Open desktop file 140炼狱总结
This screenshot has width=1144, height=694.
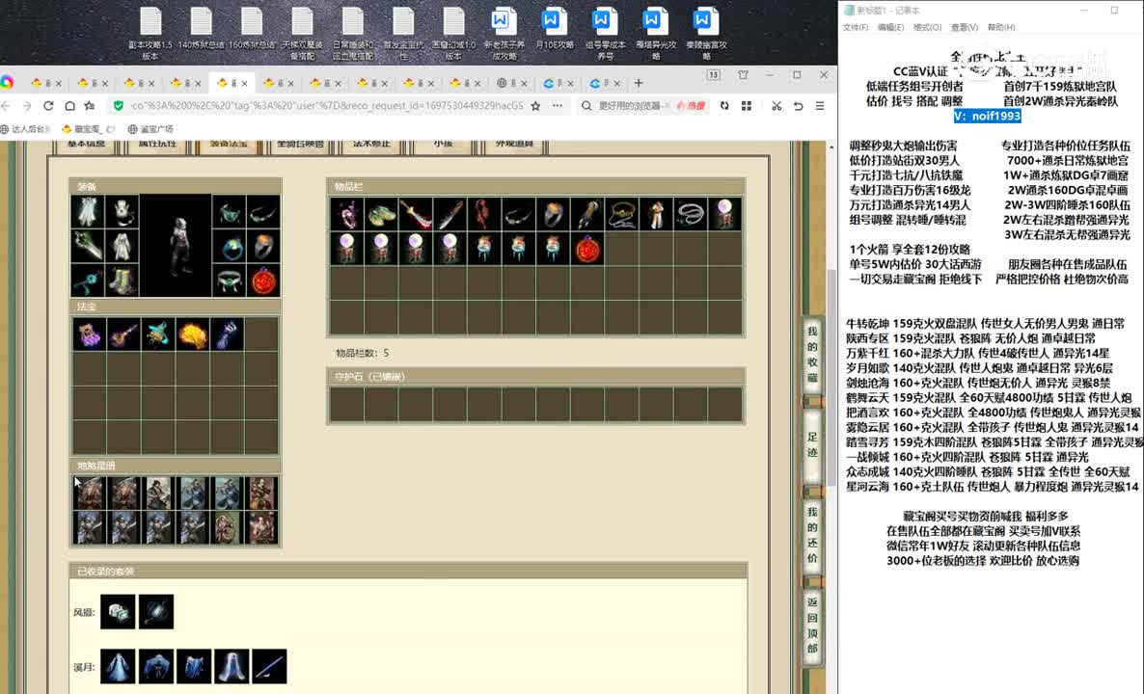[201, 29]
